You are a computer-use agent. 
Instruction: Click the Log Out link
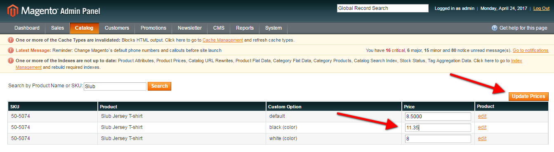click(541, 8)
